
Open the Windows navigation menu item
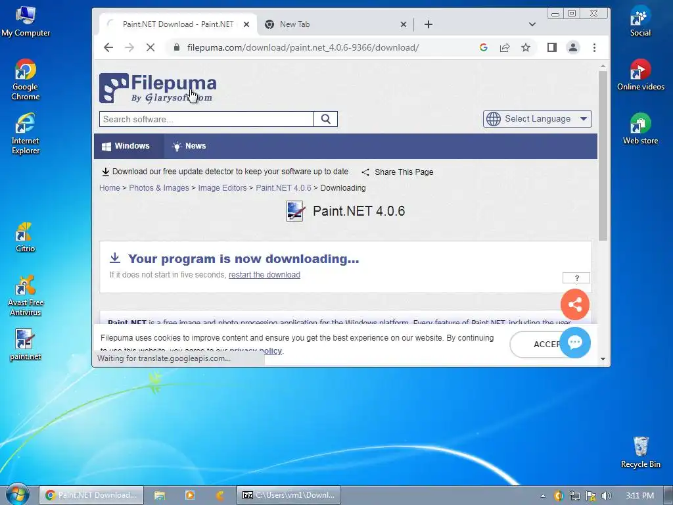128,146
